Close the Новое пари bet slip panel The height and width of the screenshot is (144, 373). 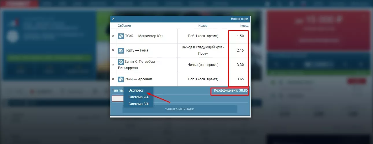tap(113, 19)
